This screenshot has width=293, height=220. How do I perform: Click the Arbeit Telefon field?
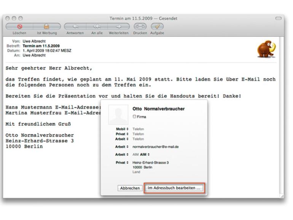coord(138,139)
